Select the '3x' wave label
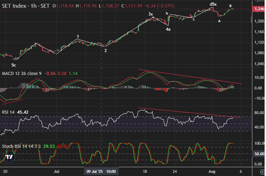This screenshot has width=266, height=176. coord(151,14)
